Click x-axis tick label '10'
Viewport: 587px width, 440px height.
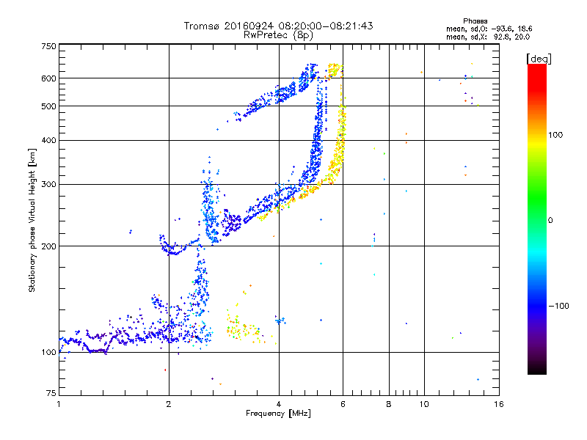[x=424, y=404]
